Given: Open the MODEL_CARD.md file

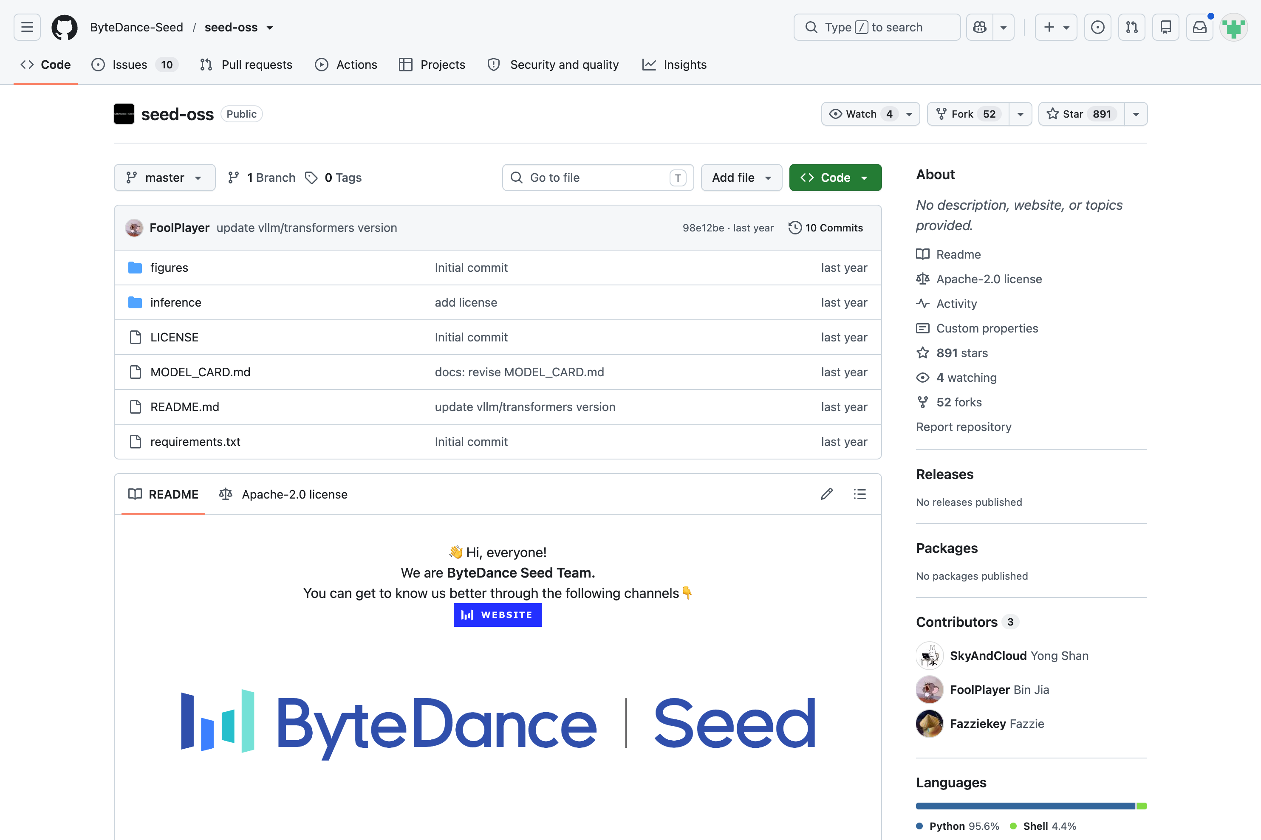Looking at the screenshot, I should 201,372.
